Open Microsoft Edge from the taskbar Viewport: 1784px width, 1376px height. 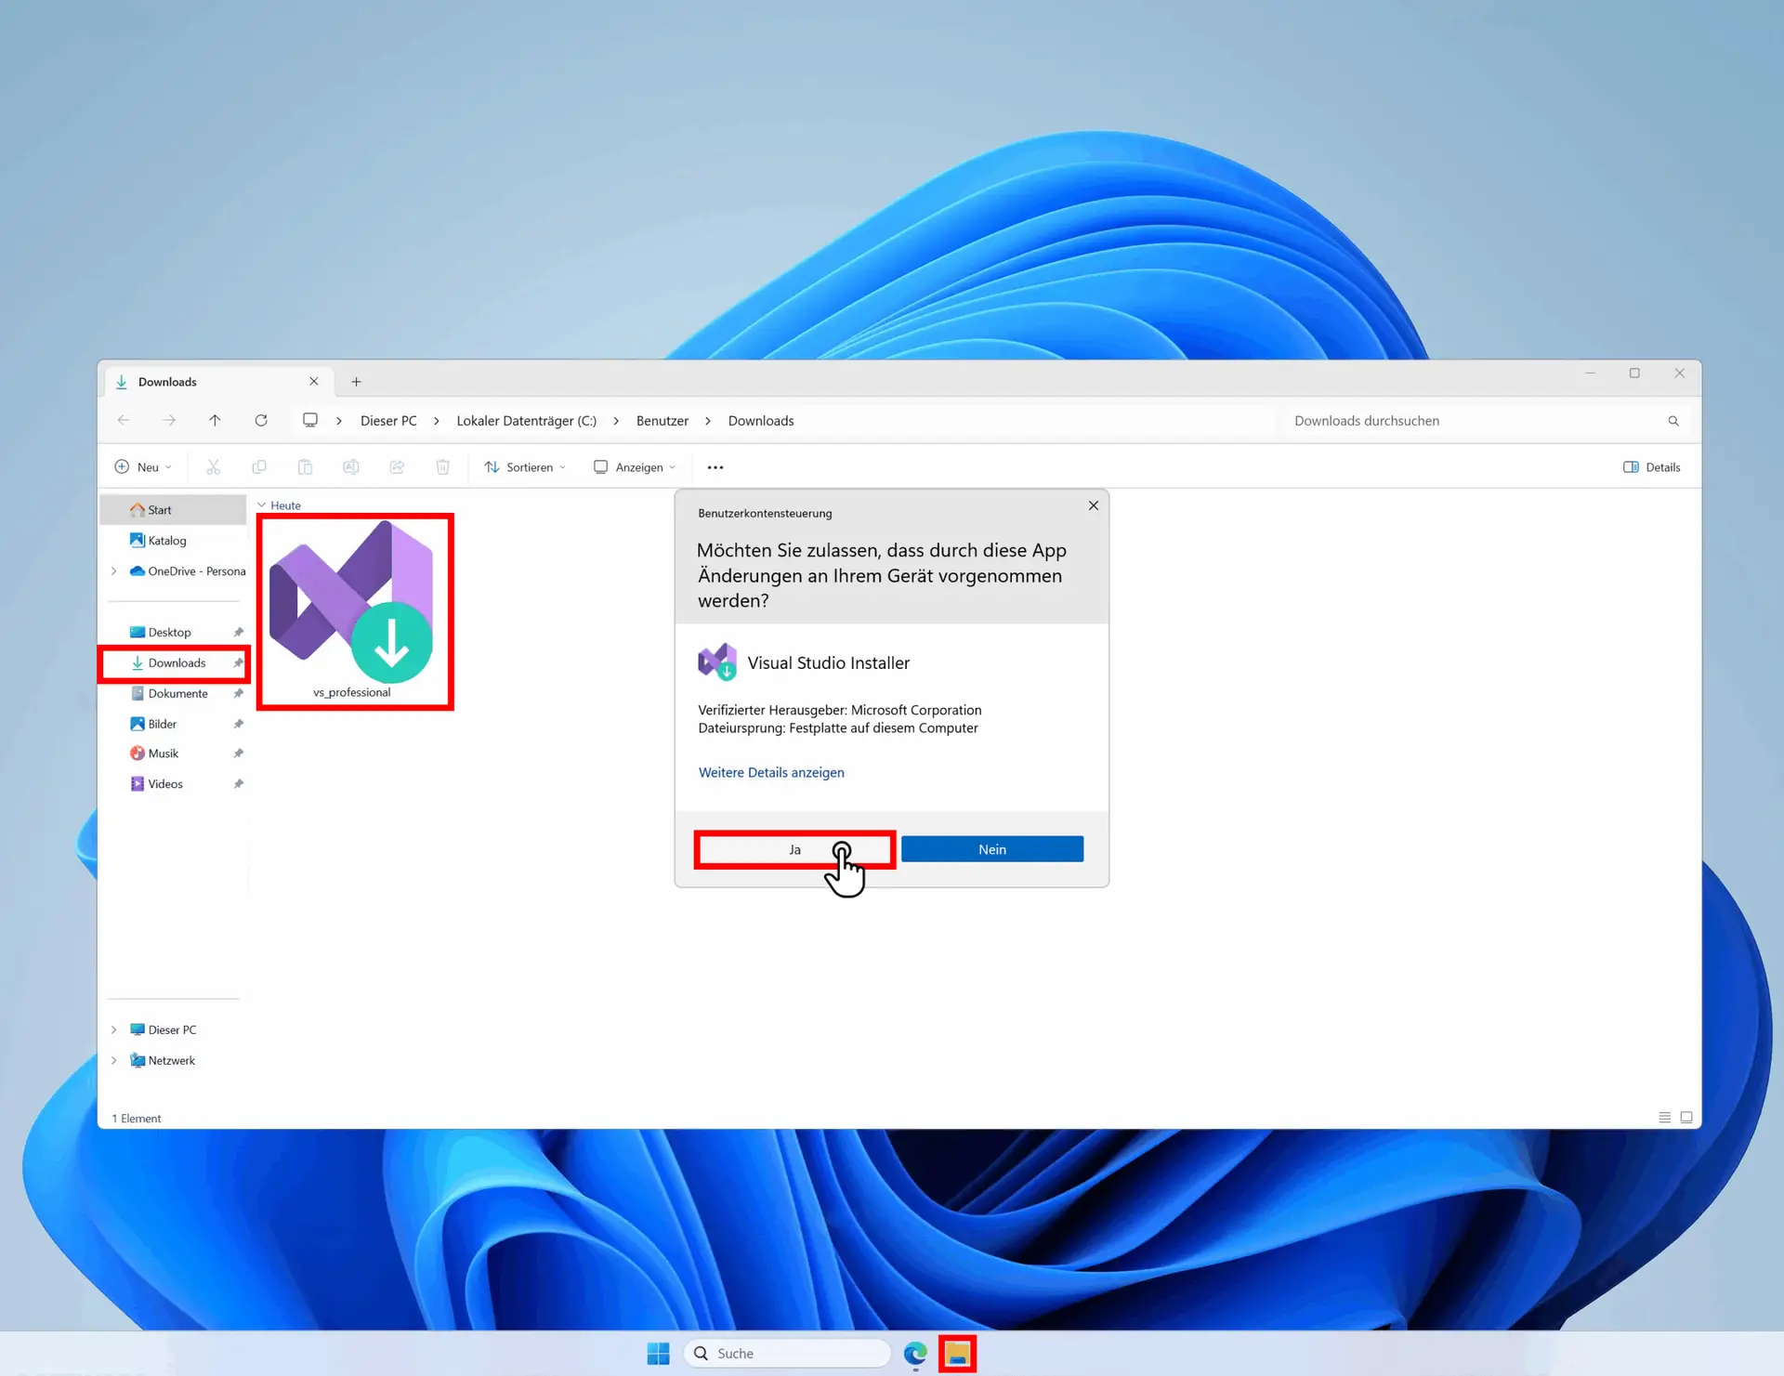[915, 1354]
